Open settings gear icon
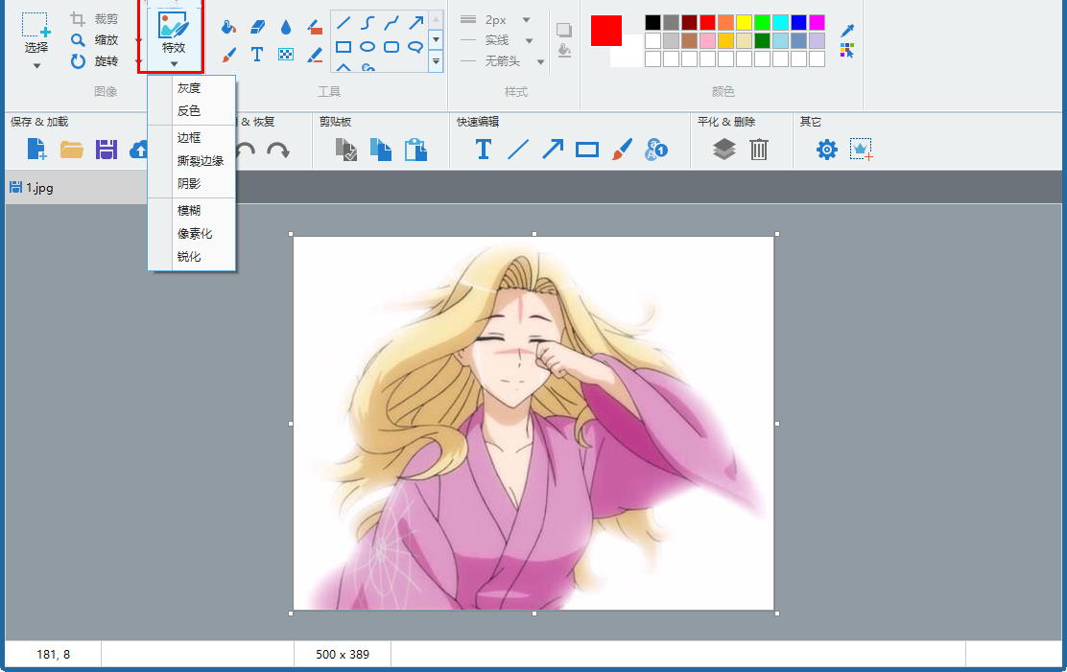1067x672 pixels. (x=827, y=149)
